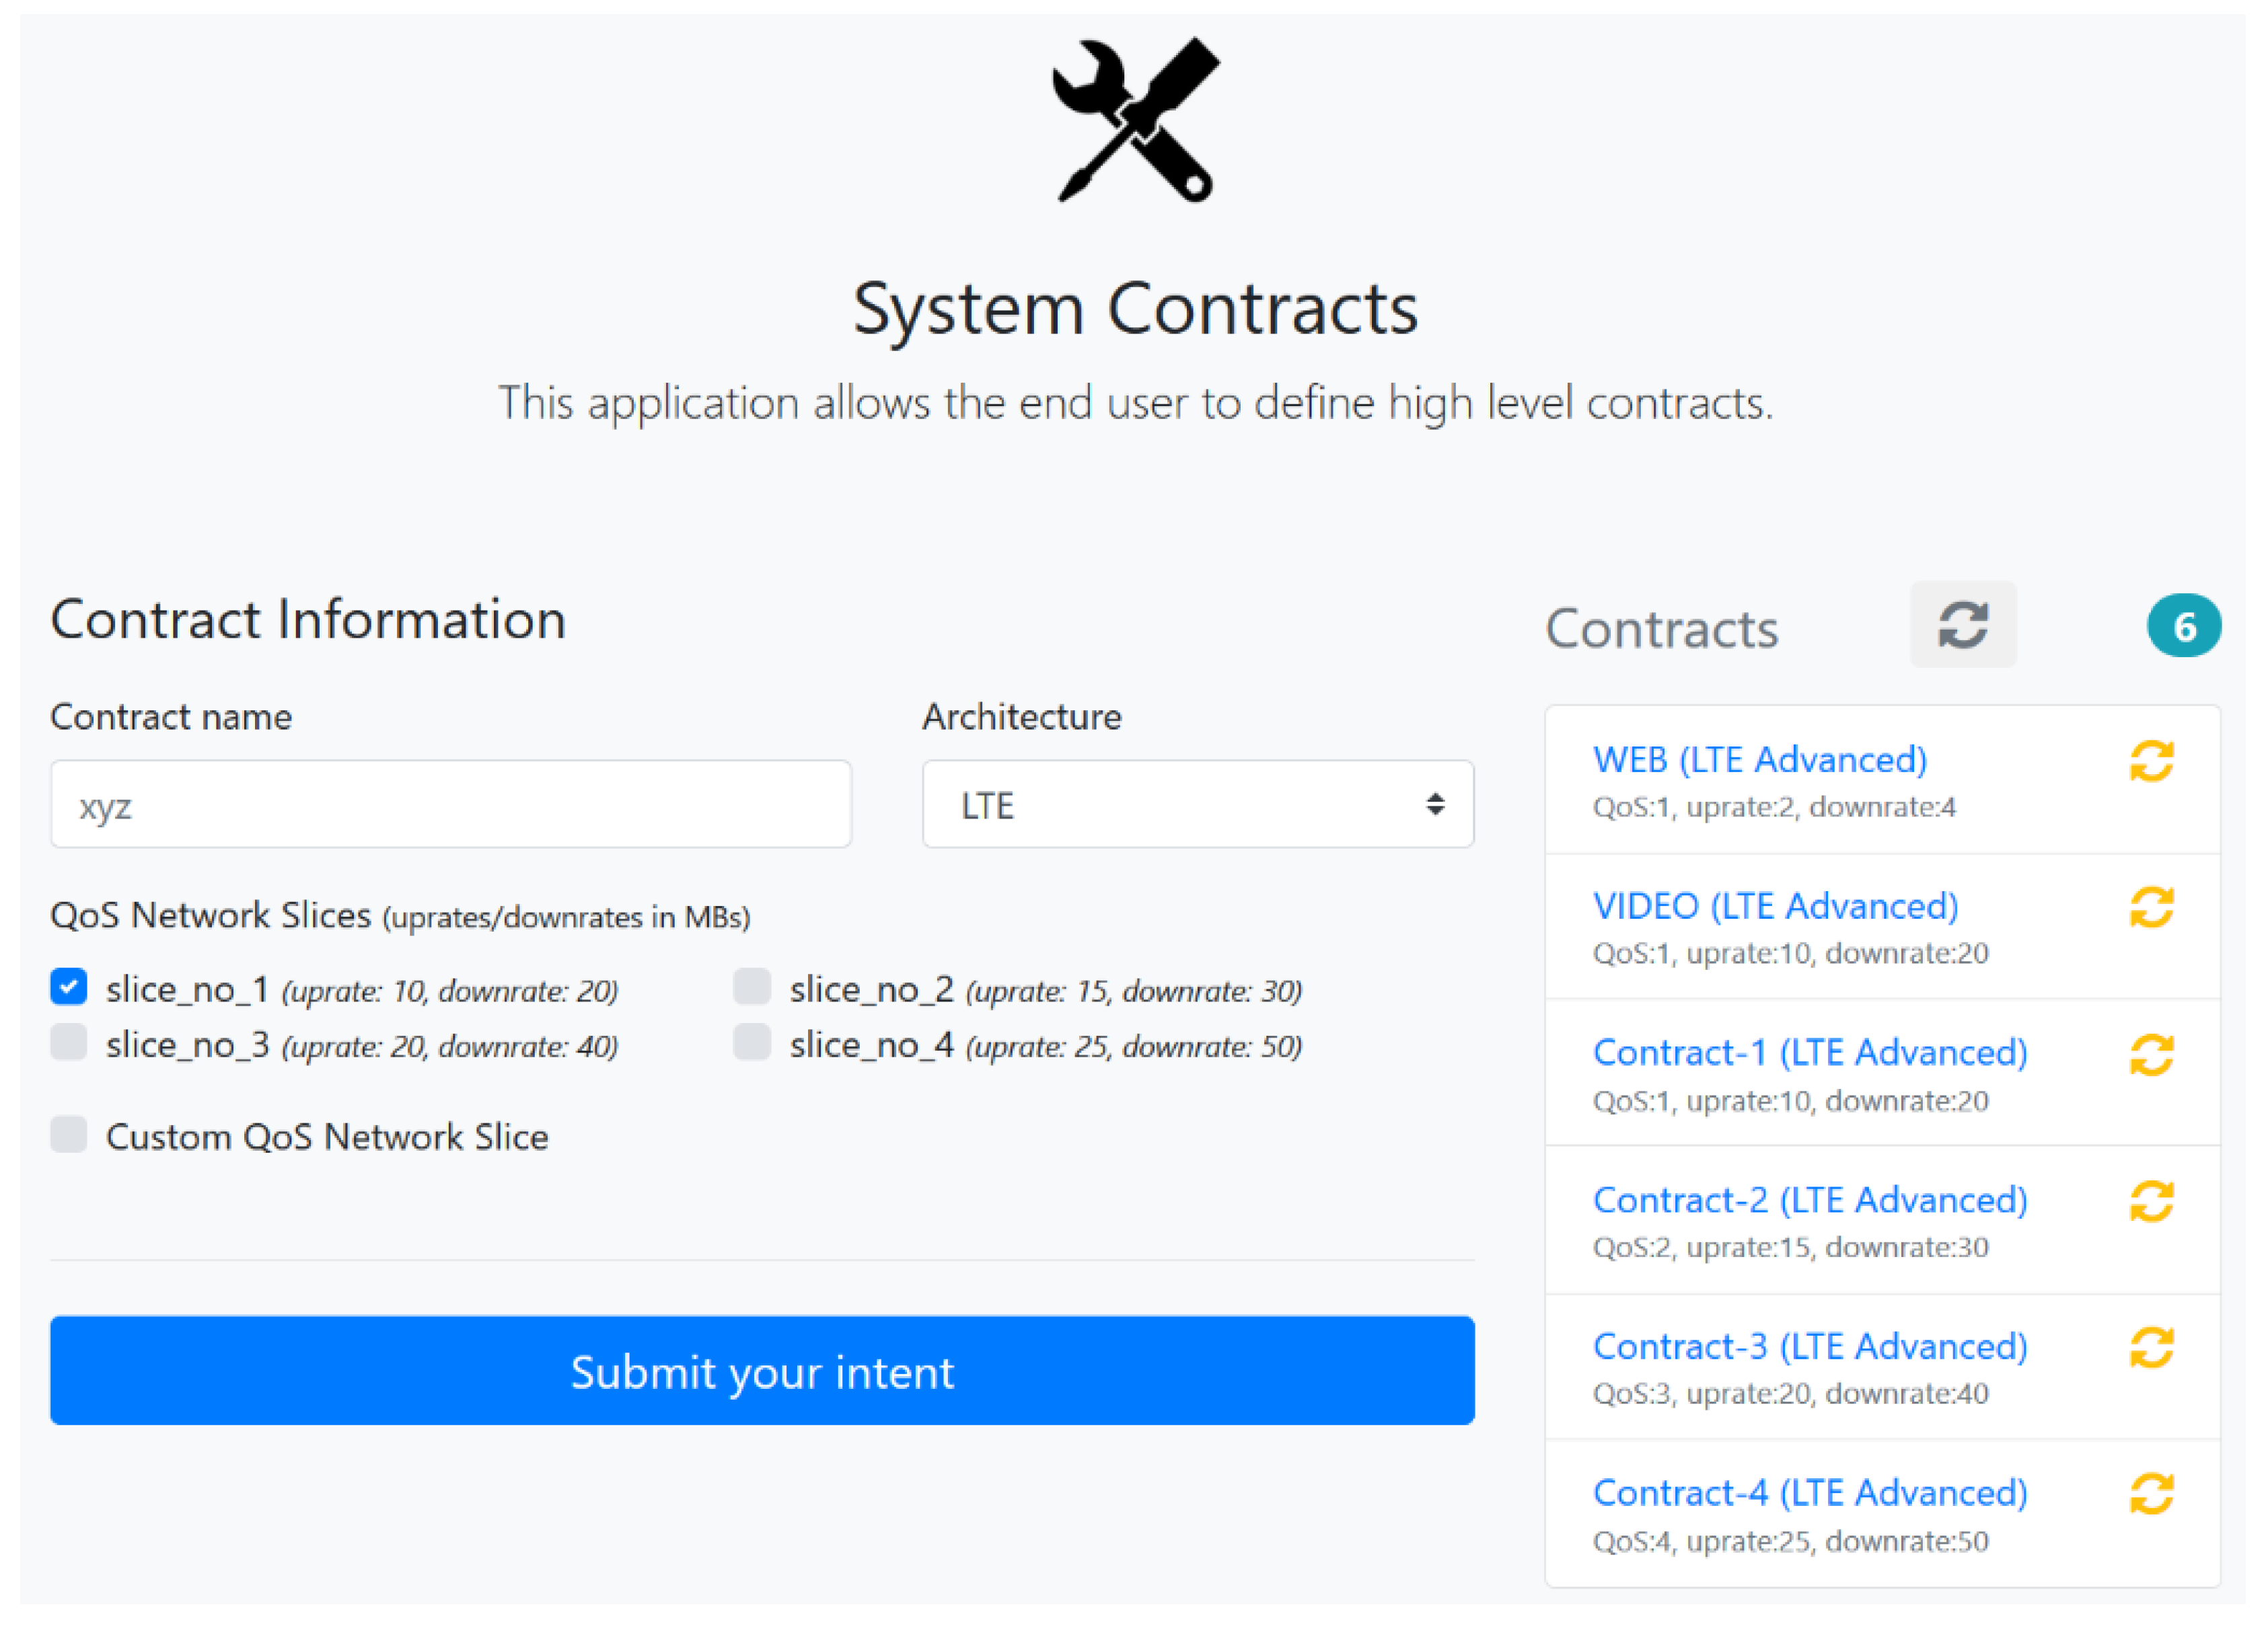Refresh the Contracts list with gray button
This screenshot has width=2268, height=1629.
pyautogui.click(x=1962, y=625)
